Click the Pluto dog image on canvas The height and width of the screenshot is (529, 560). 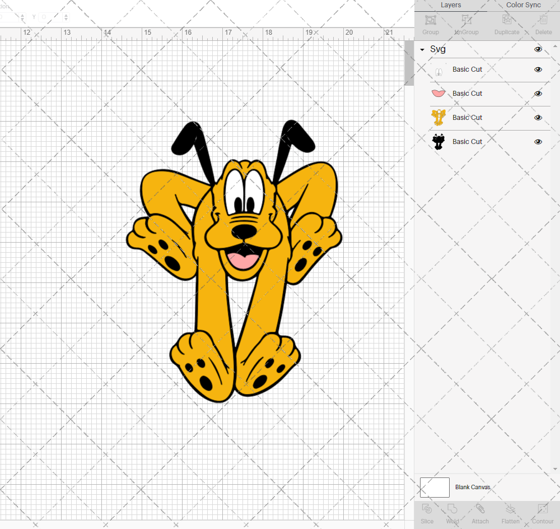point(234,261)
